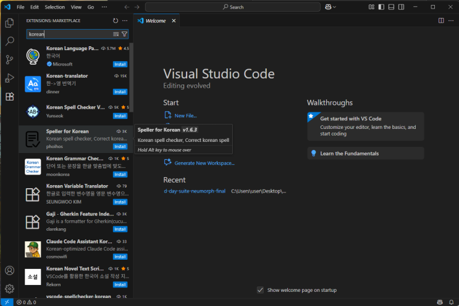
Task: Click the New File link
Action: 185,116
